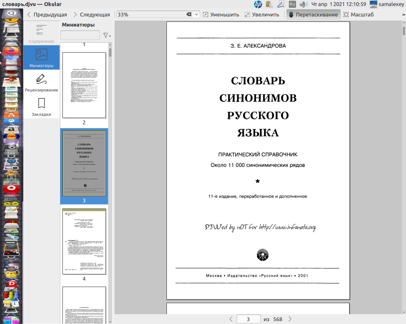
Task: Click Уменьшить to zoom out
Action: (x=221, y=15)
